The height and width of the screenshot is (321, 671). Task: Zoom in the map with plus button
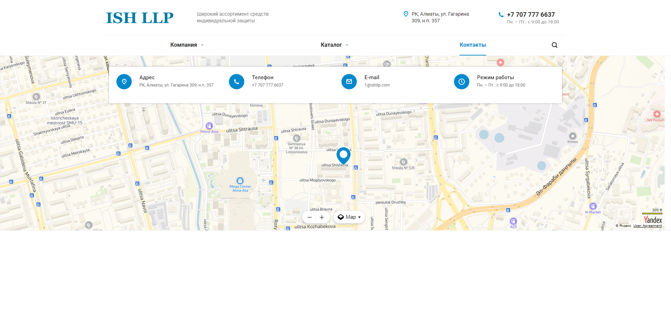(x=322, y=217)
